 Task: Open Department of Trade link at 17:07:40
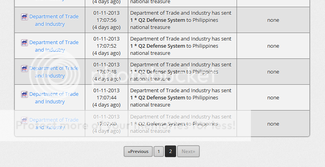click(x=54, y=124)
